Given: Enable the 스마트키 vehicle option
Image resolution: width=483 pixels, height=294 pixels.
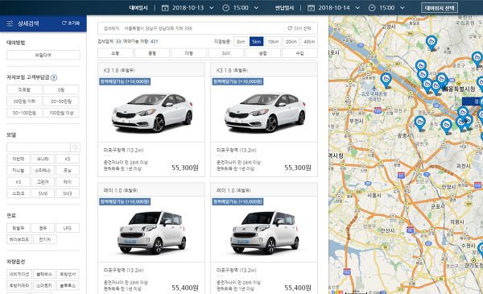Looking at the screenshot, I should [x=44, y=286].
